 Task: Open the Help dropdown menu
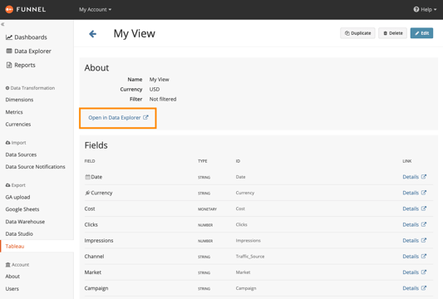click(x=425, y=10)
